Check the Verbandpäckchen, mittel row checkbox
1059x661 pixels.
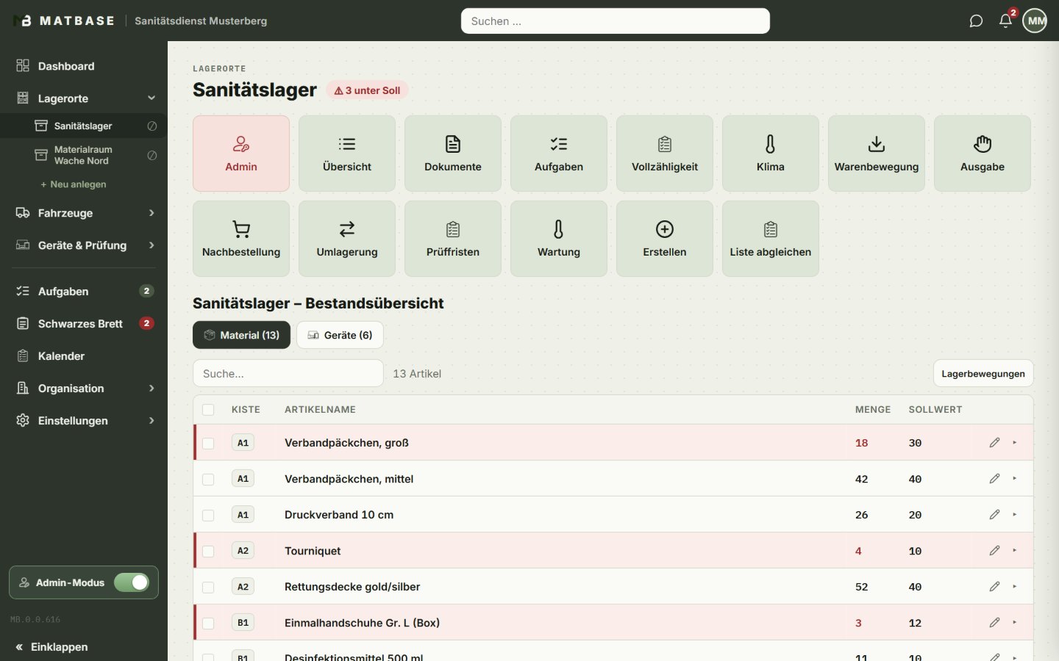(208, 479)
